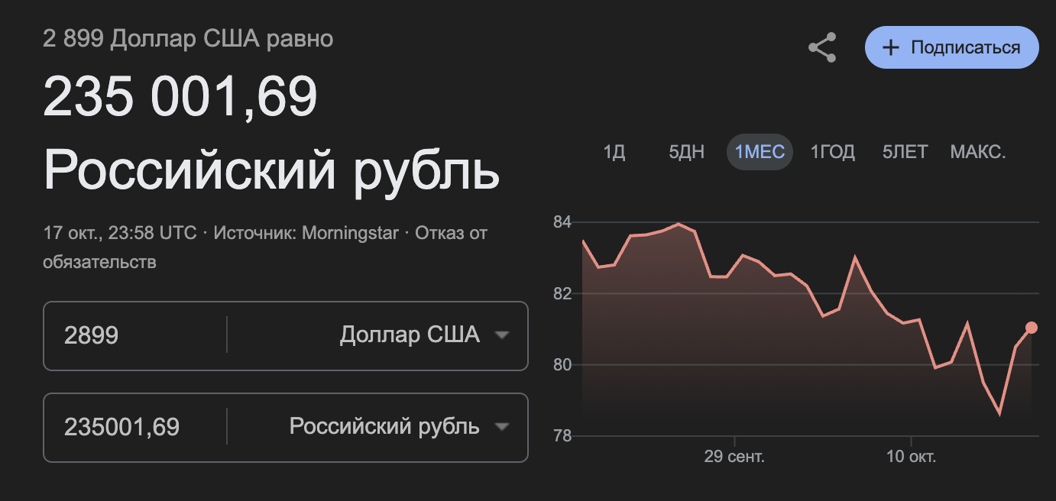Screen dimensions: 1056x501
Task: Switch to the 5ЛЕТ chart range
Action: pos(905,152)
